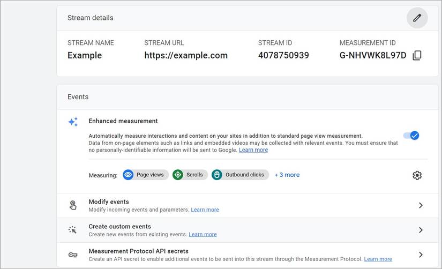Click the pencil edit icon in Stream details
The image size is (442, 269).
tap(417, 18)
